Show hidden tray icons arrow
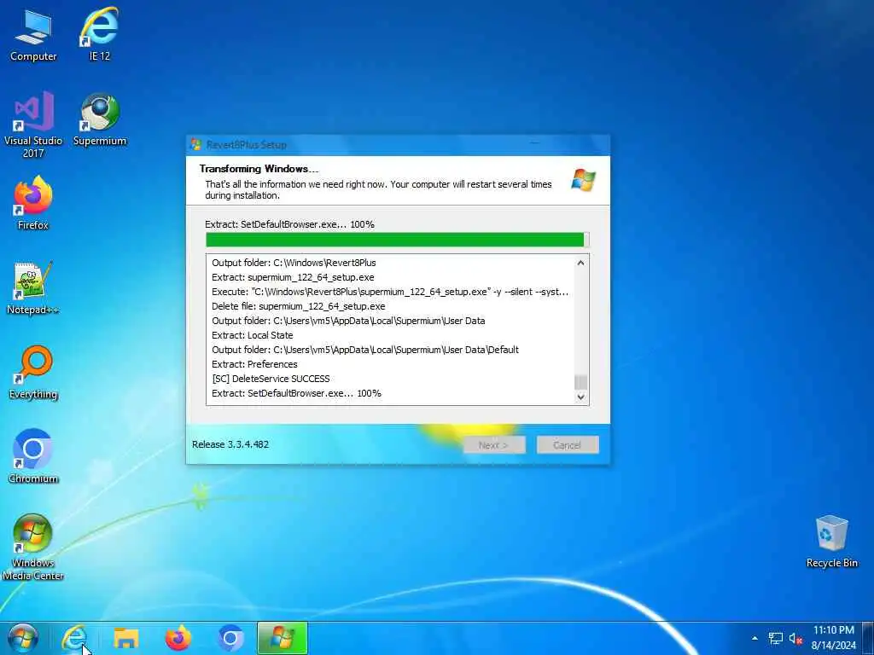 755,638
